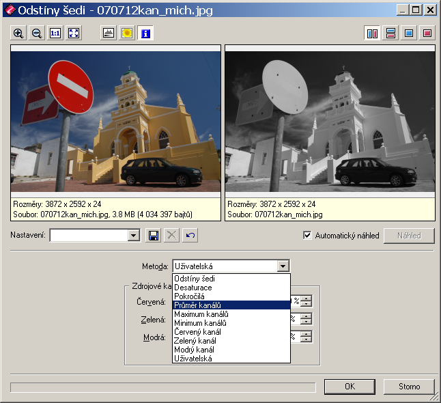Toggle the blue image info icon
The image size is (441, 403).
point(145,33)
